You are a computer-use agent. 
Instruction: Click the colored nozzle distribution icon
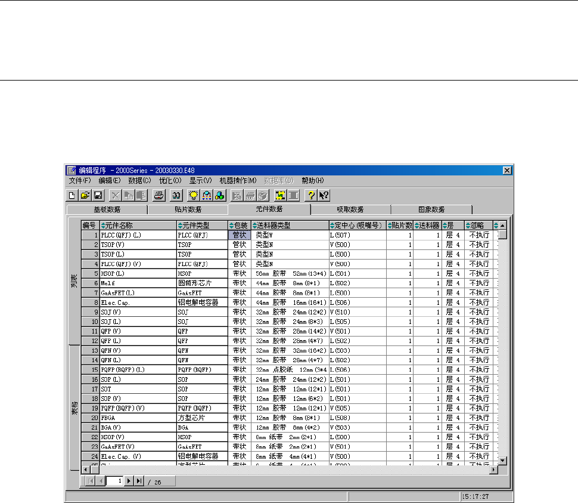(207, 195)
